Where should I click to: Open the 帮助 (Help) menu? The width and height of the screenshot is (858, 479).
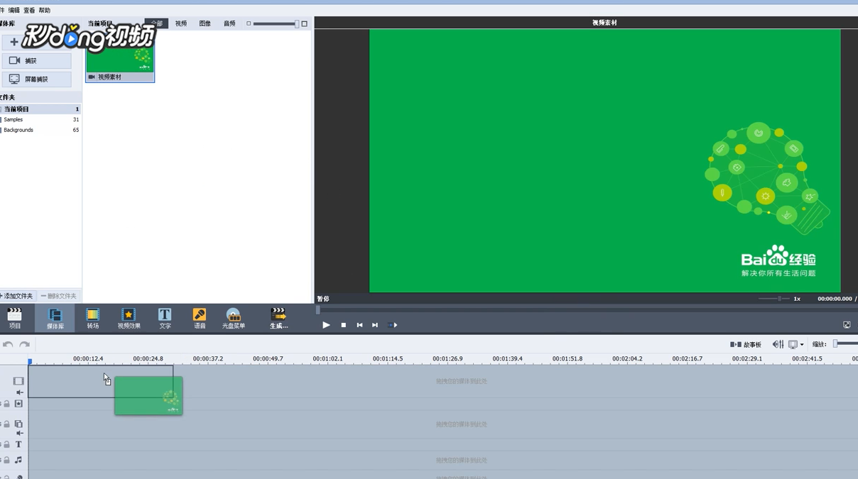pos(44,11)
